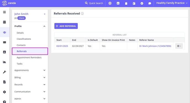The image size is (190, 103).
Task: Click the checkmark tasks icon in header
Action: click(142, 3)
